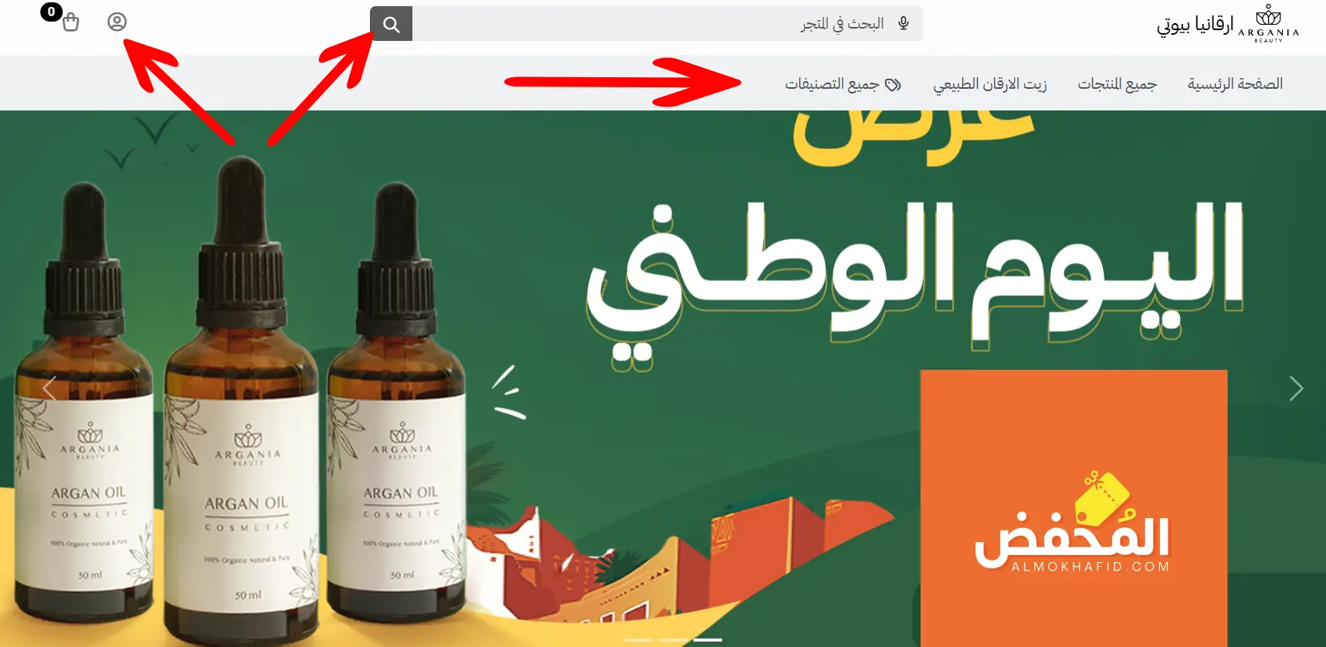This screenshot has width=1326, height=647.
Task: Click the tag icon beside جميع التصنيفات
Action: (894, 84)
